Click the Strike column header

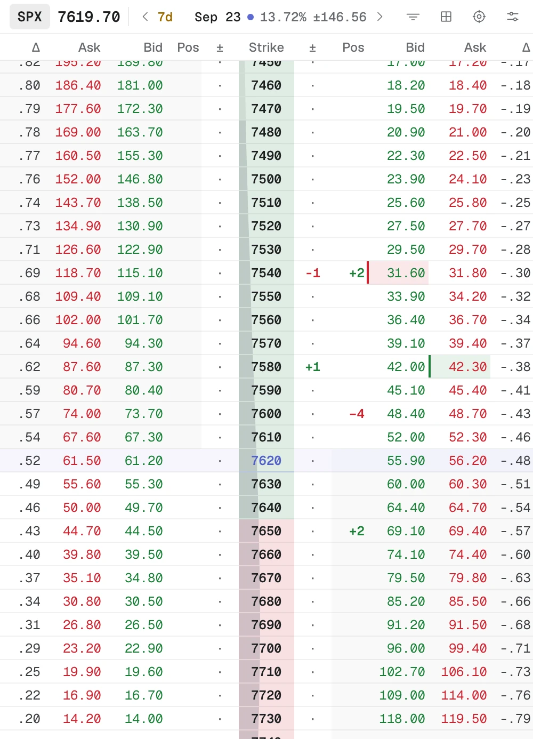(266, 47)
